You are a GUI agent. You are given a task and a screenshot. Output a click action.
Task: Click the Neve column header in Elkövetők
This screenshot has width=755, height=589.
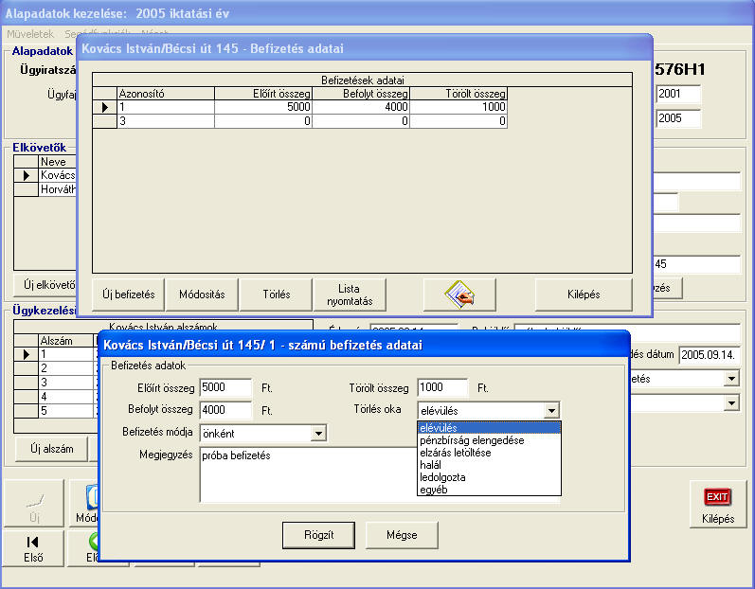(58, 162)
